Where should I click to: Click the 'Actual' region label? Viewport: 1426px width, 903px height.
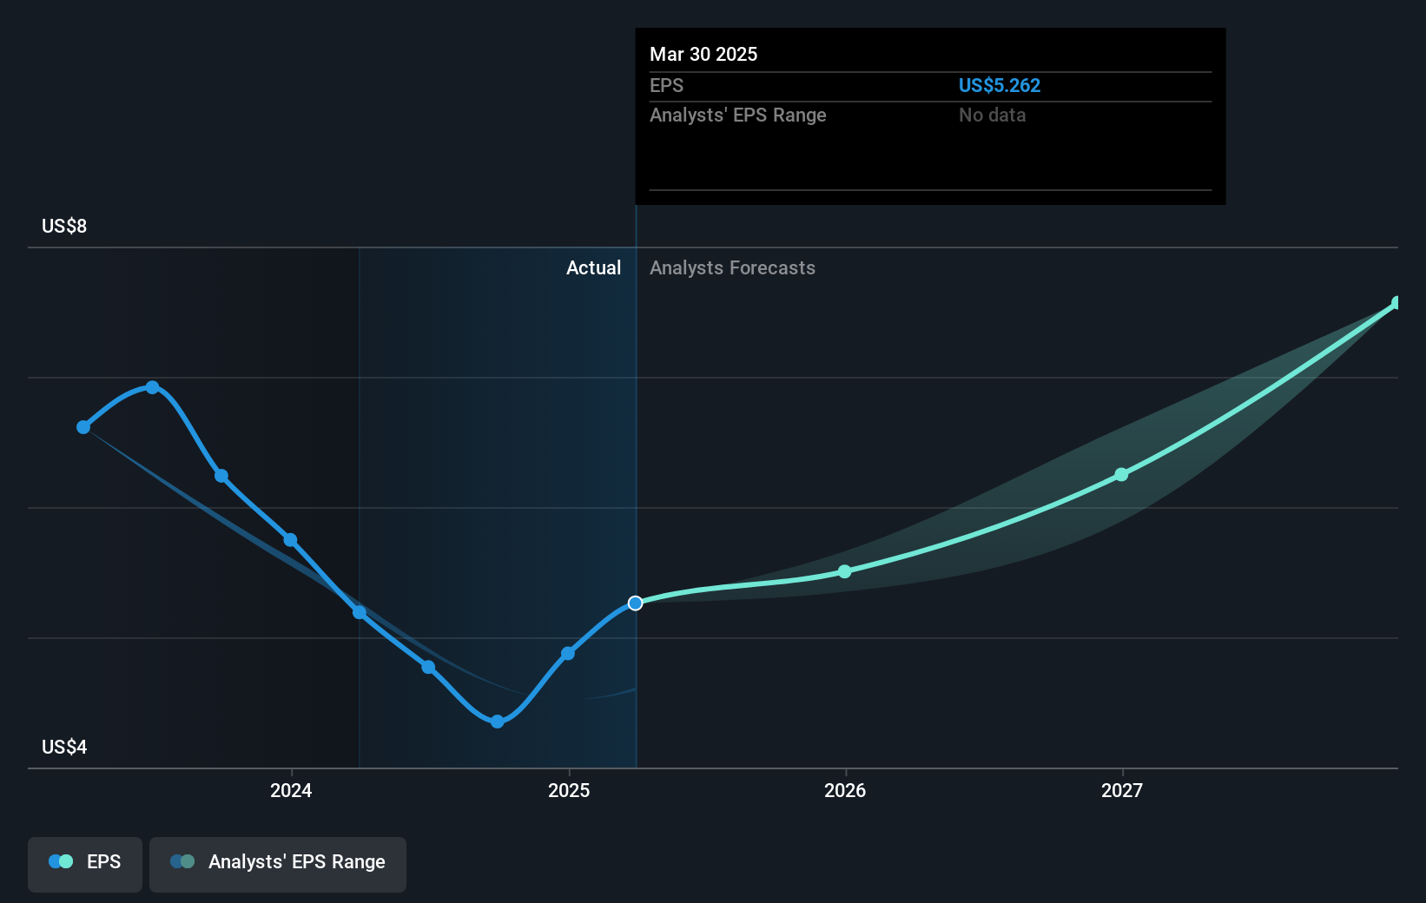593,267
